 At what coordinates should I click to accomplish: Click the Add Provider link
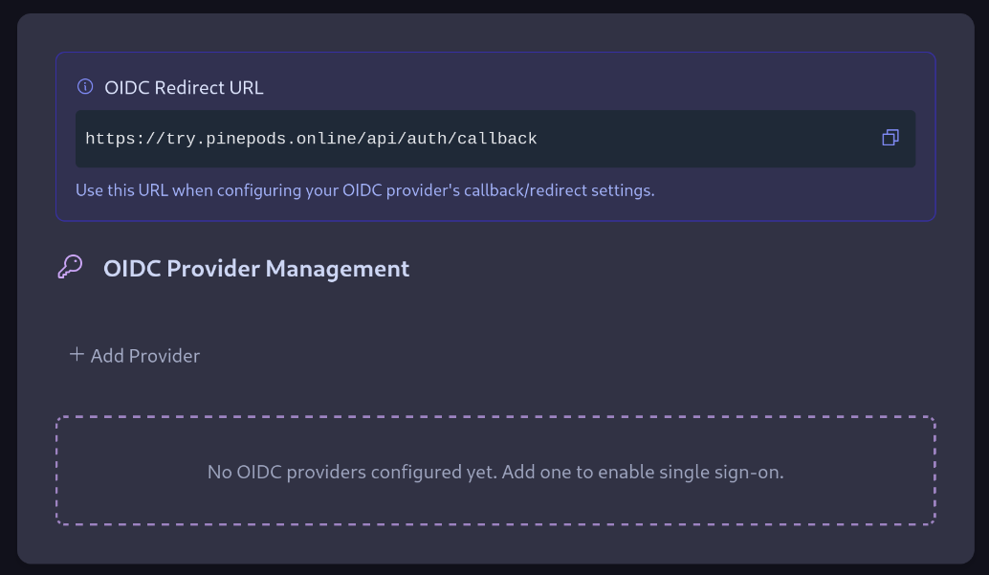pyautogui.click(x=144, y=355)
